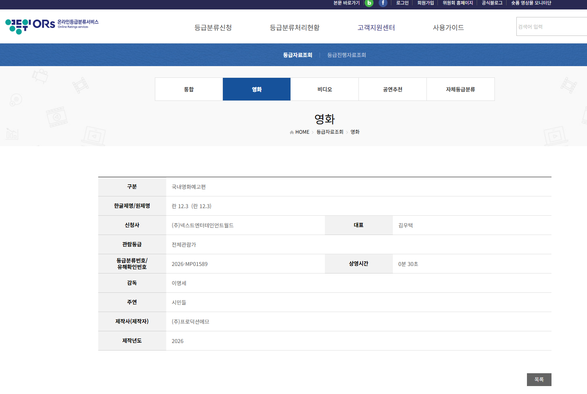Click the 검색어 입력 search field
Viewport: 587px width, 394px height.
551,27
